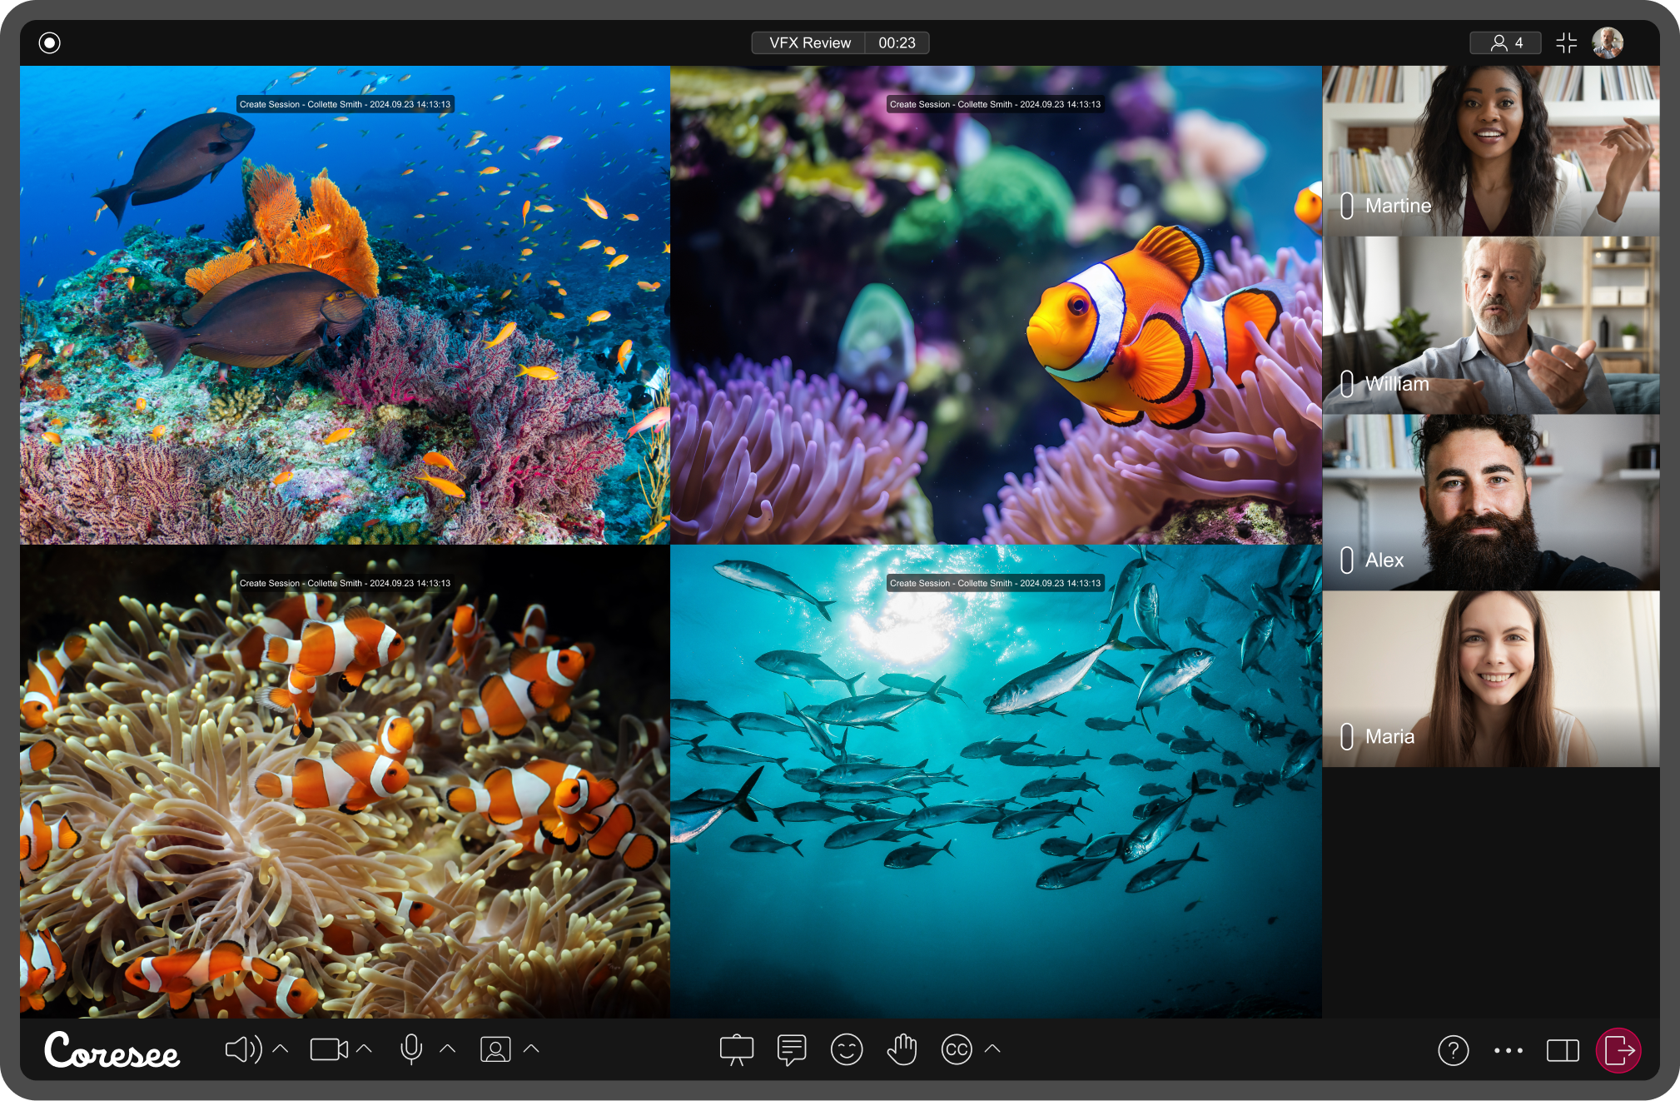1680x1101 pixels.
Task: Open the participants count button
Action: coord(1505,42)
